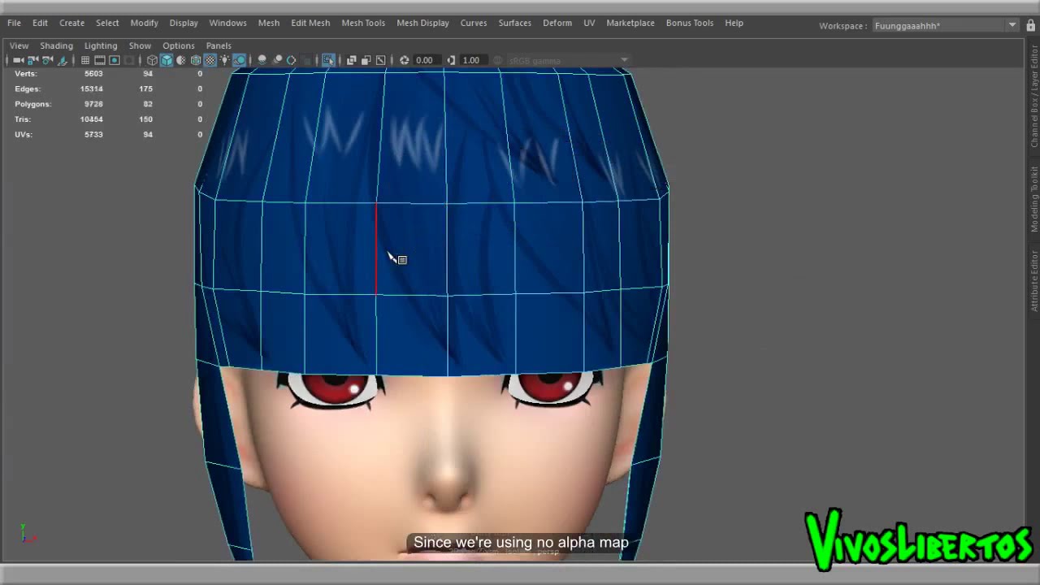The height and width of the screenshot is (585, 1040).
Task: Toggle the textured display icon
Action: tap(210, 60)
